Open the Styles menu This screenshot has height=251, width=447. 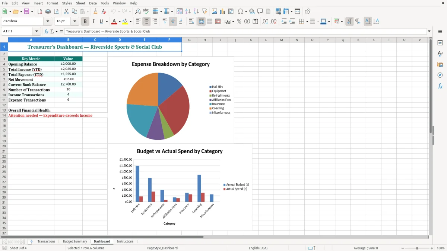point(67,3)
